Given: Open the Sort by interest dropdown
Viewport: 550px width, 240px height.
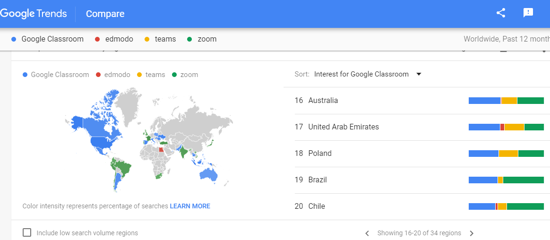Looking at the screenshot, I should pyautogui.click(x=361, y=74).
